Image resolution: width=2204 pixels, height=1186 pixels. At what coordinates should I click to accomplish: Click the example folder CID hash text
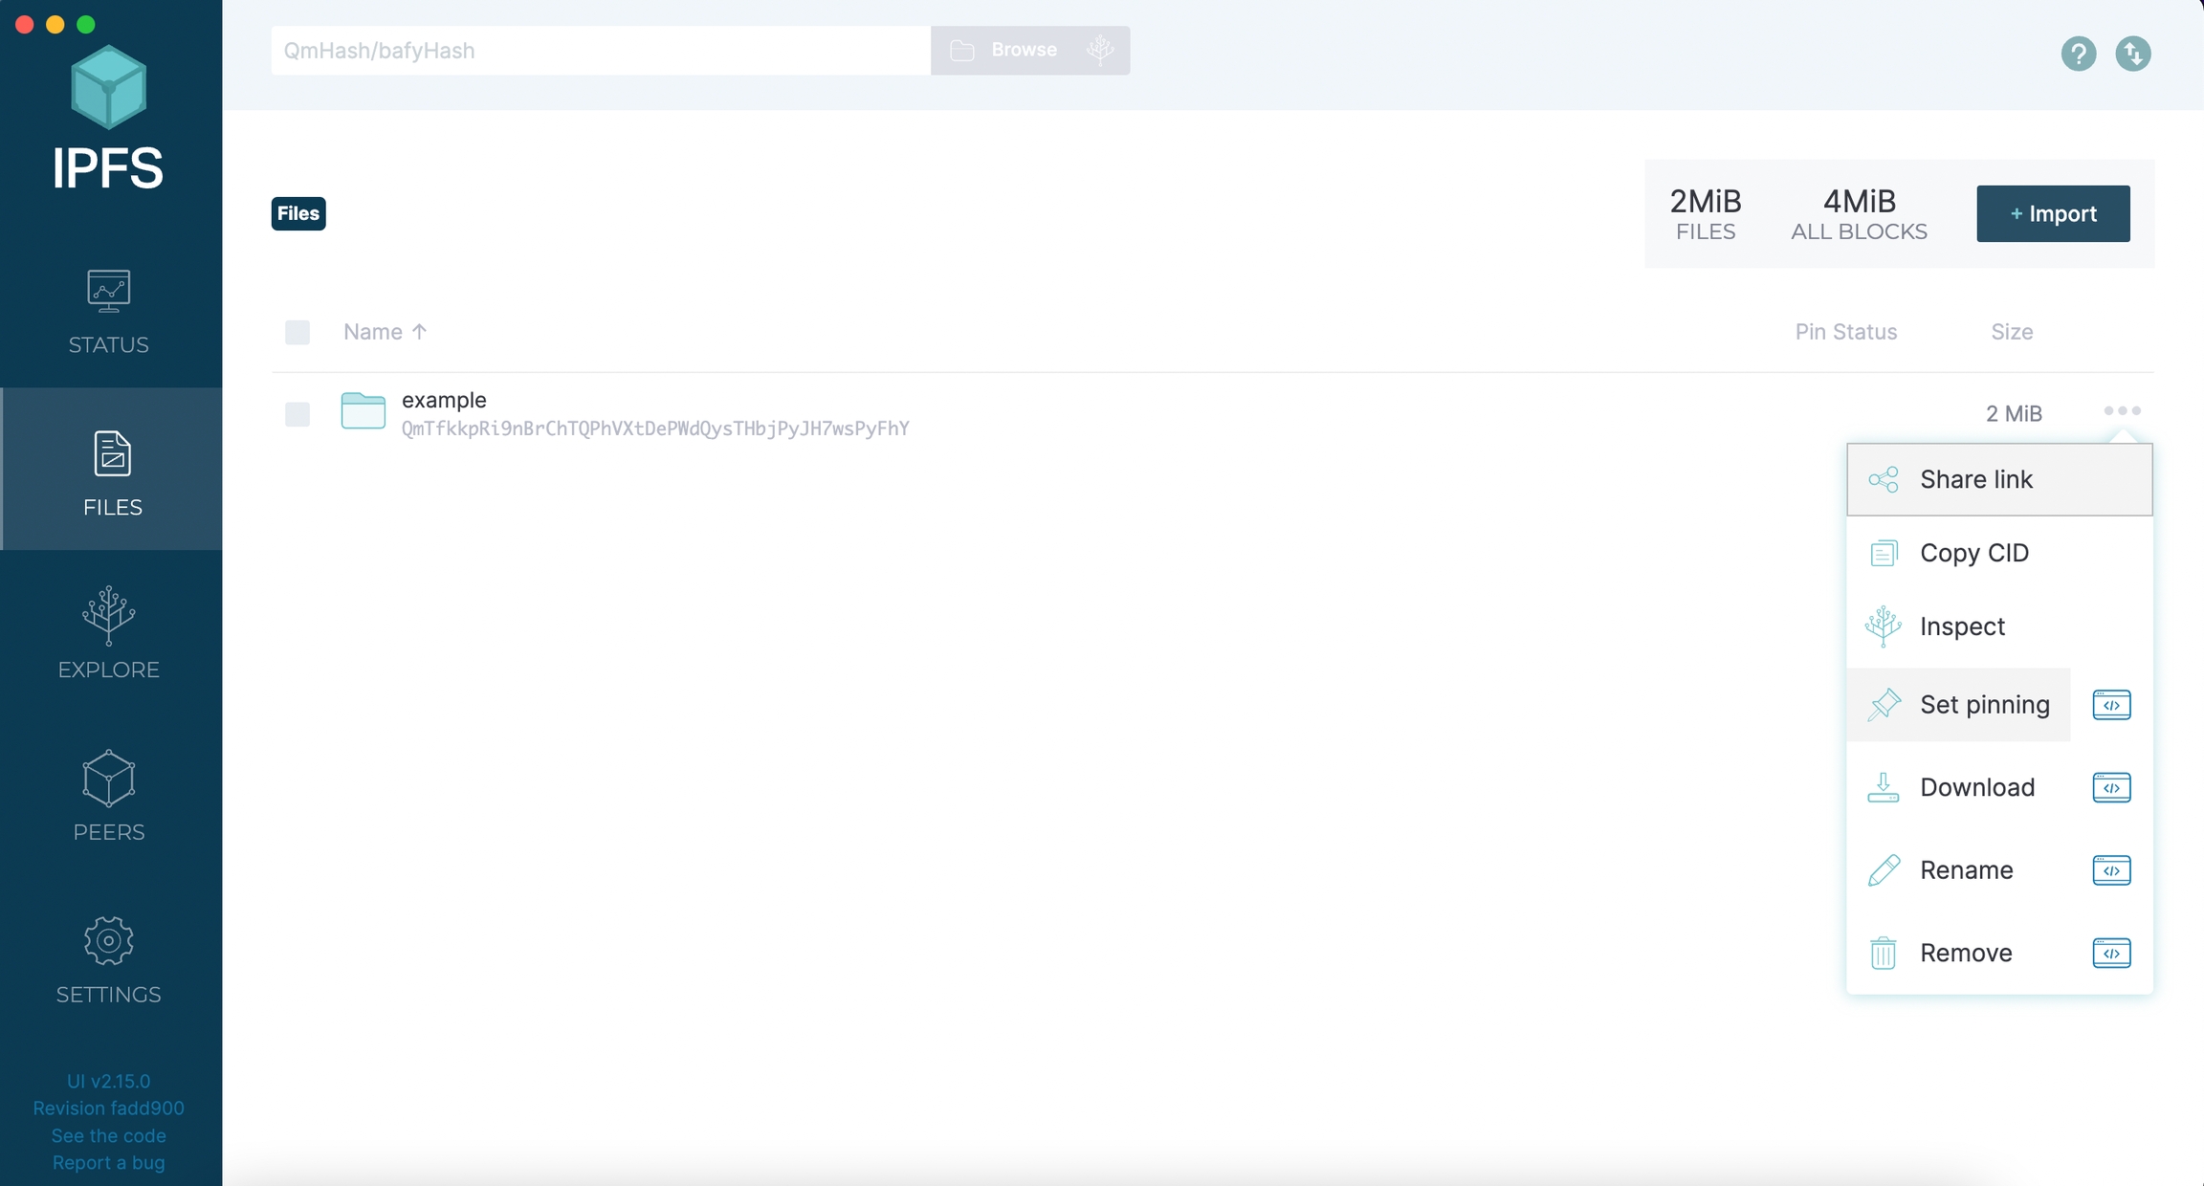655,428
